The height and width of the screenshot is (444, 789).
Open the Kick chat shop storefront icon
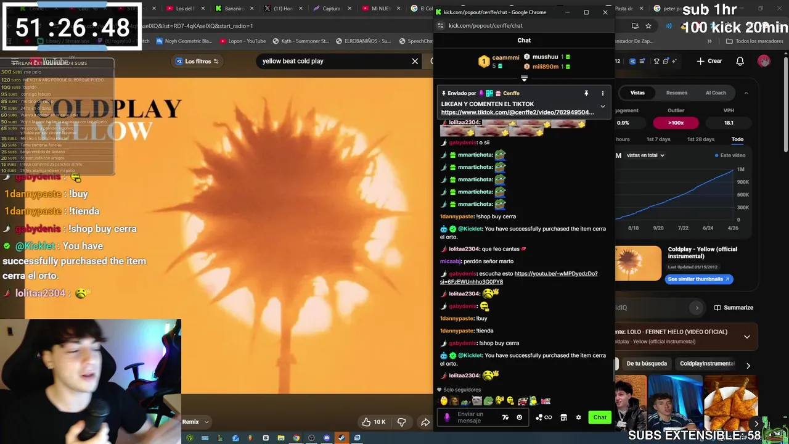click(x=563, y=417)
